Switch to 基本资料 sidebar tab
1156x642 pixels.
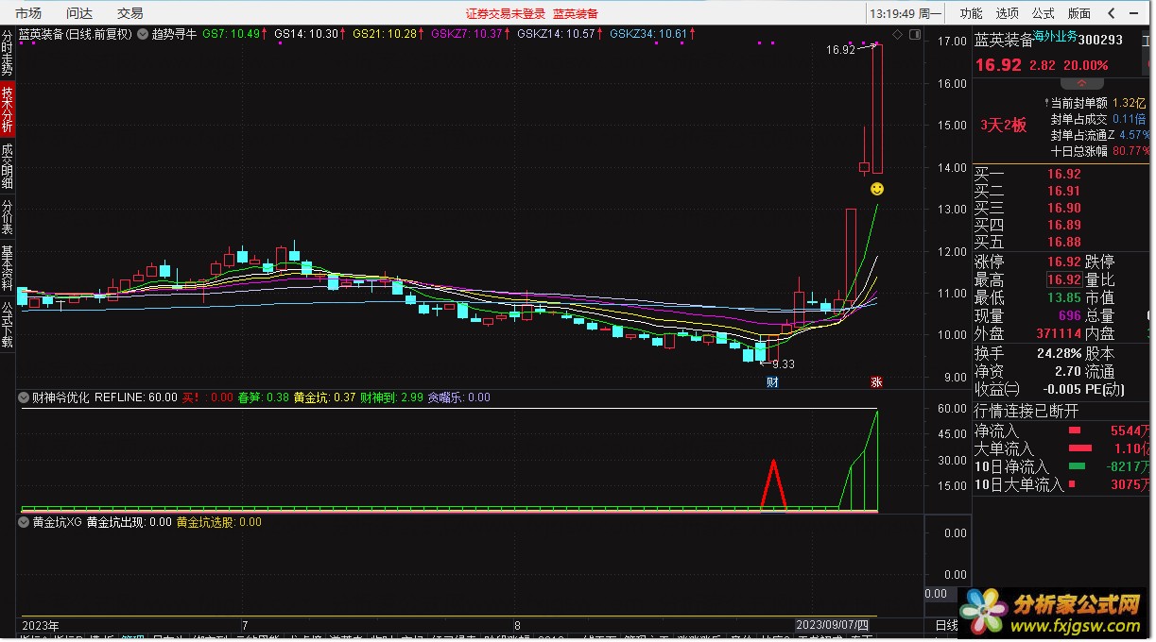[x=8, y=267]
